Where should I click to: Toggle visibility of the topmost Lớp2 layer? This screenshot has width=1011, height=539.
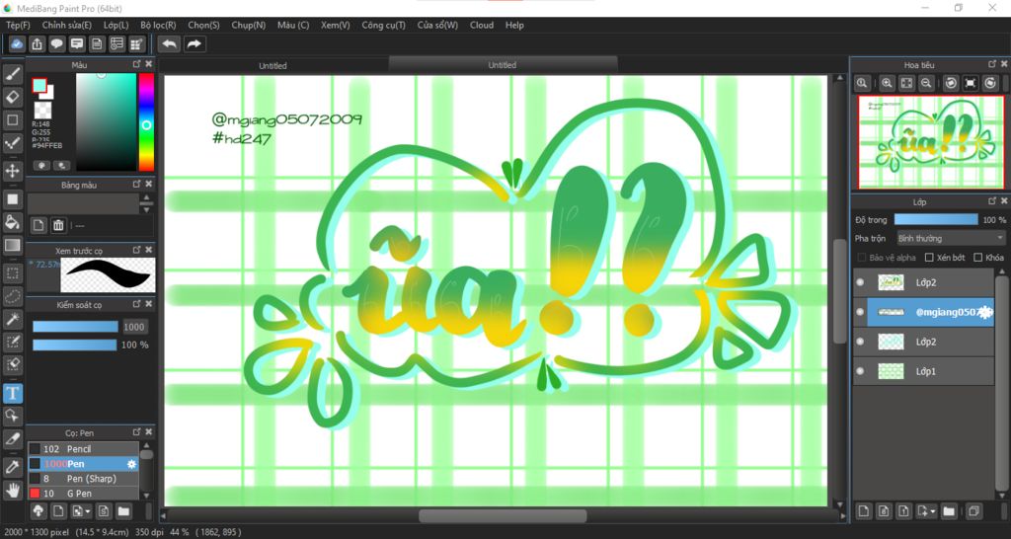(860, 282)
